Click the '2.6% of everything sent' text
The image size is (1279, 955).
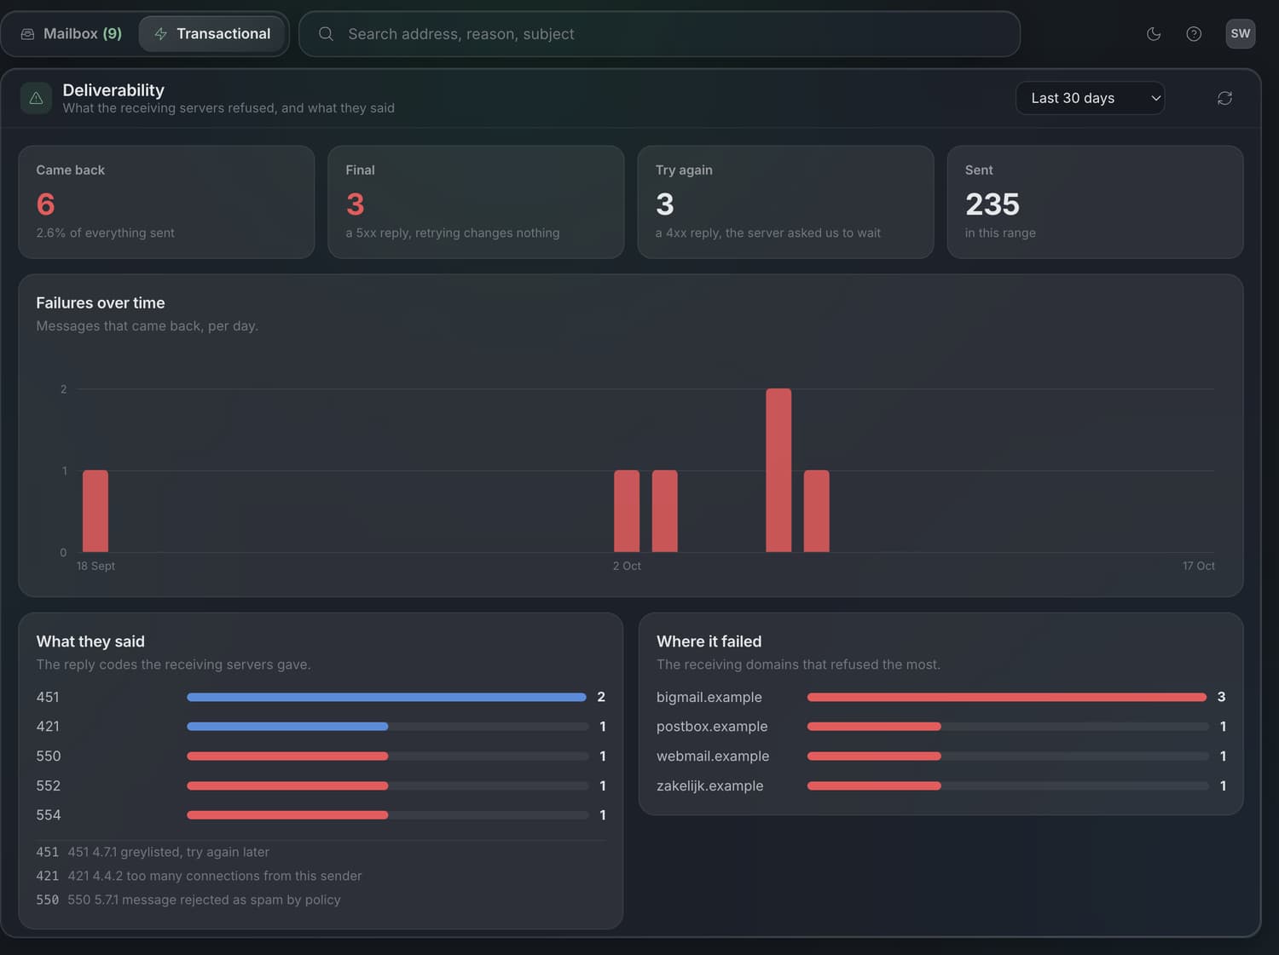point(105,233)
